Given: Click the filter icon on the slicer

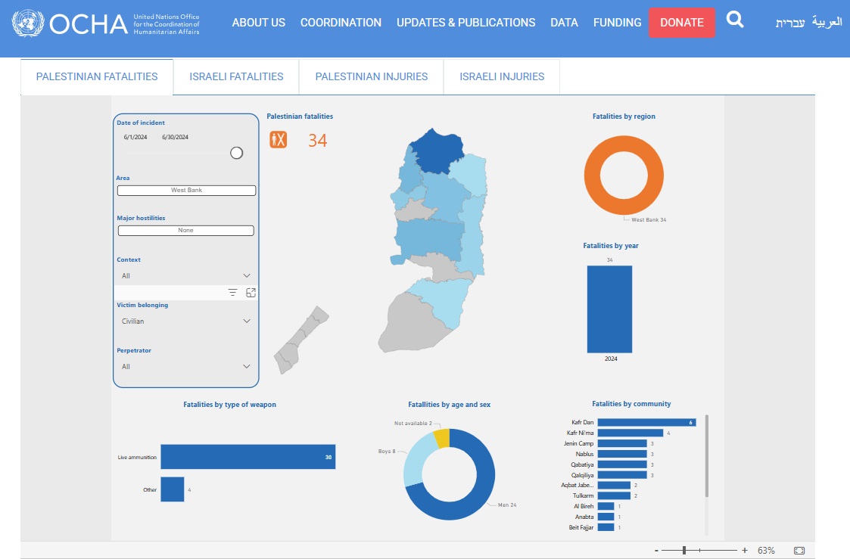Looking at the screenshot, I should pyautogui.click(x=232, y=292).
